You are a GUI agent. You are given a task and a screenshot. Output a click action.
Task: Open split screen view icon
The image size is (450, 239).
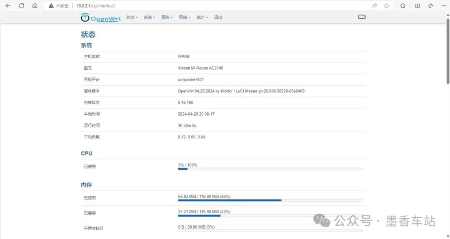[417, 6]
